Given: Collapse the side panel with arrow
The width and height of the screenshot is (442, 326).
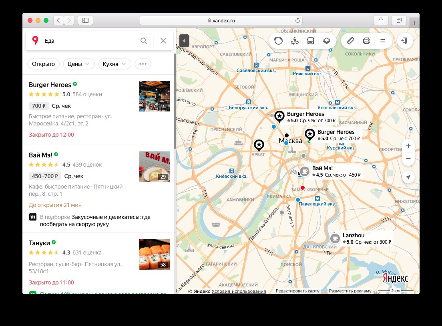Looking at the screenshot, I should (184, 41).
